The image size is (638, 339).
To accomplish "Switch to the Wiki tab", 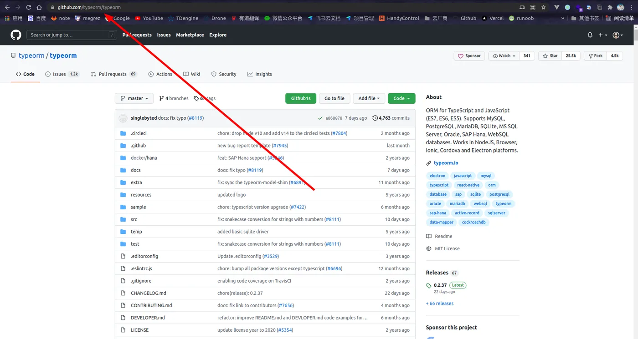I will 192,74.
